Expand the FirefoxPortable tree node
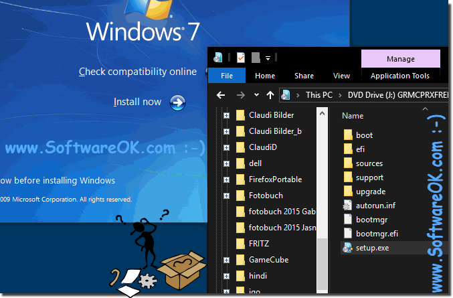This screenshot has height=298, width=453. pyautogui.click(x=226, y=179)
